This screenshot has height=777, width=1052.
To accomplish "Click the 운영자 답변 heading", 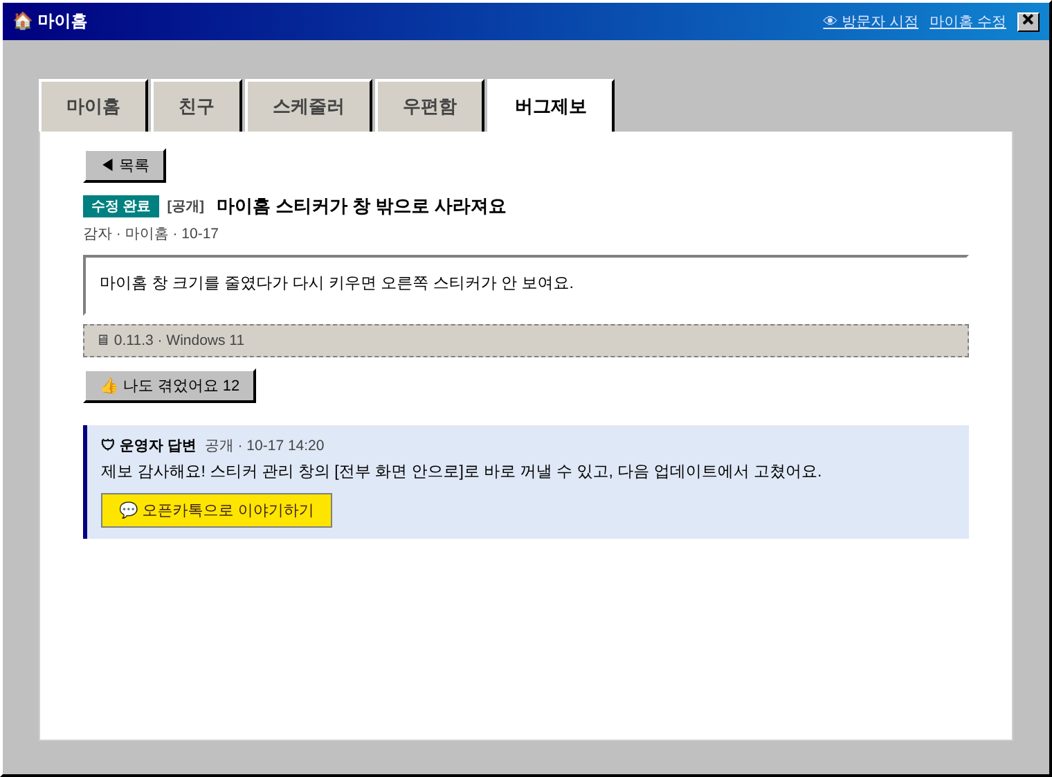I will tap(149, 445).
